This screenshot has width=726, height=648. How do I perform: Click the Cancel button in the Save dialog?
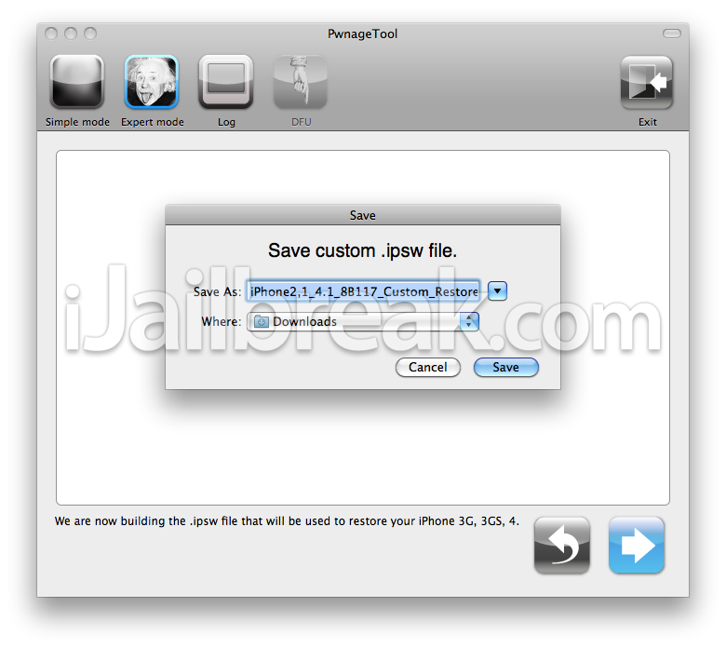tap(428, 368)
